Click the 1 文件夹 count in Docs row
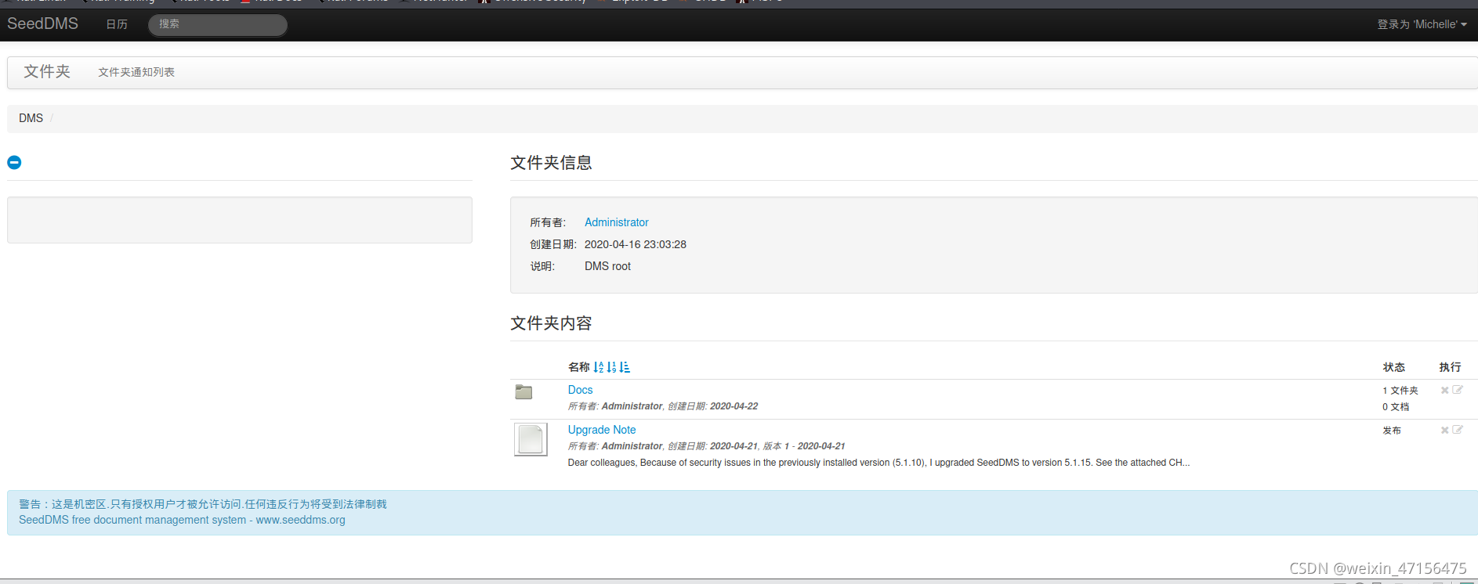 click(x=1400, y=391)
